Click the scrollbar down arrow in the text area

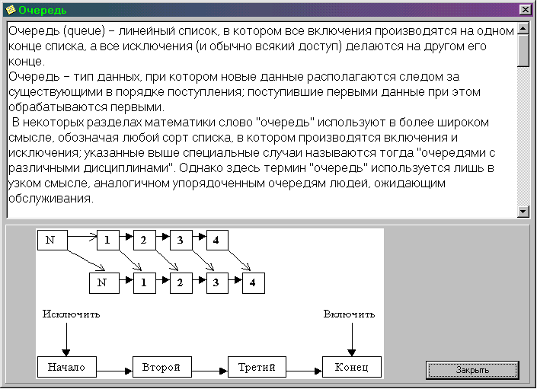[523, 212]
